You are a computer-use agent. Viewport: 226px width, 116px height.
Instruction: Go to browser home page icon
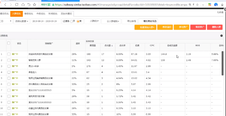(x=23, y=5)
